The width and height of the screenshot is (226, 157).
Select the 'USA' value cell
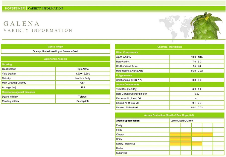click(x=83, y=83)
